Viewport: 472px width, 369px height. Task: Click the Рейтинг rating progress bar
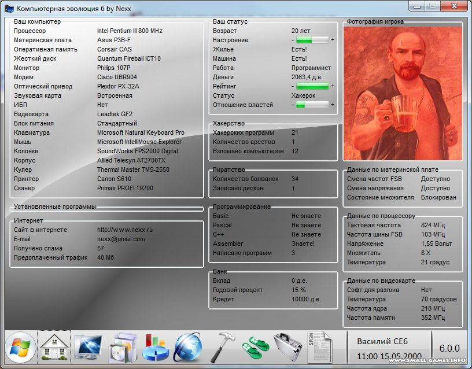coord(312,86)
